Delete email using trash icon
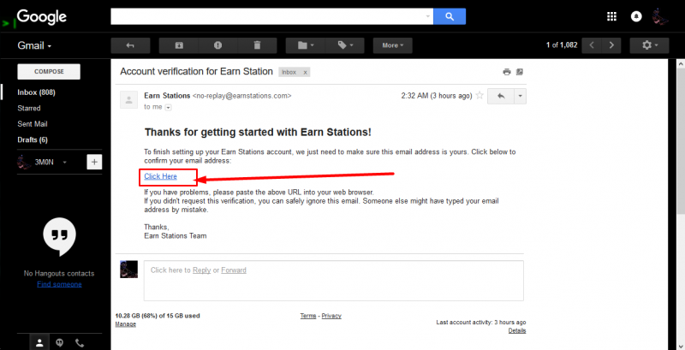 coord(258,44)
